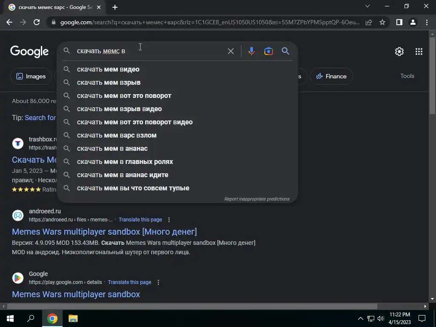Viewport: 436px width, 327px height.
Task: Switch to the Images filter
Action: pyautogui.click(x=31, y=76)
